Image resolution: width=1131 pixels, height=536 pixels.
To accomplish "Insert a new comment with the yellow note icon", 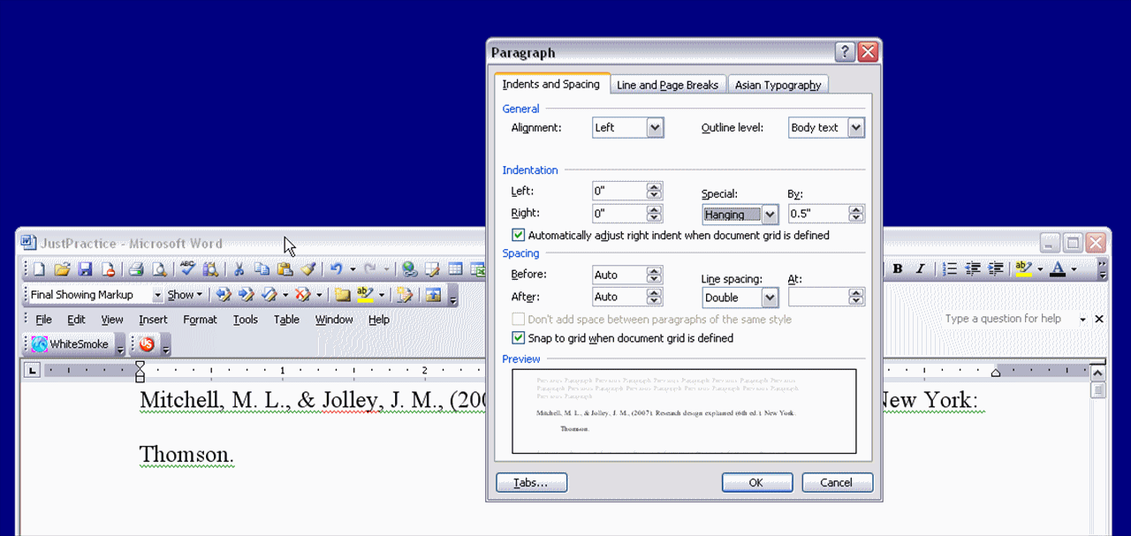I will 343,295.
